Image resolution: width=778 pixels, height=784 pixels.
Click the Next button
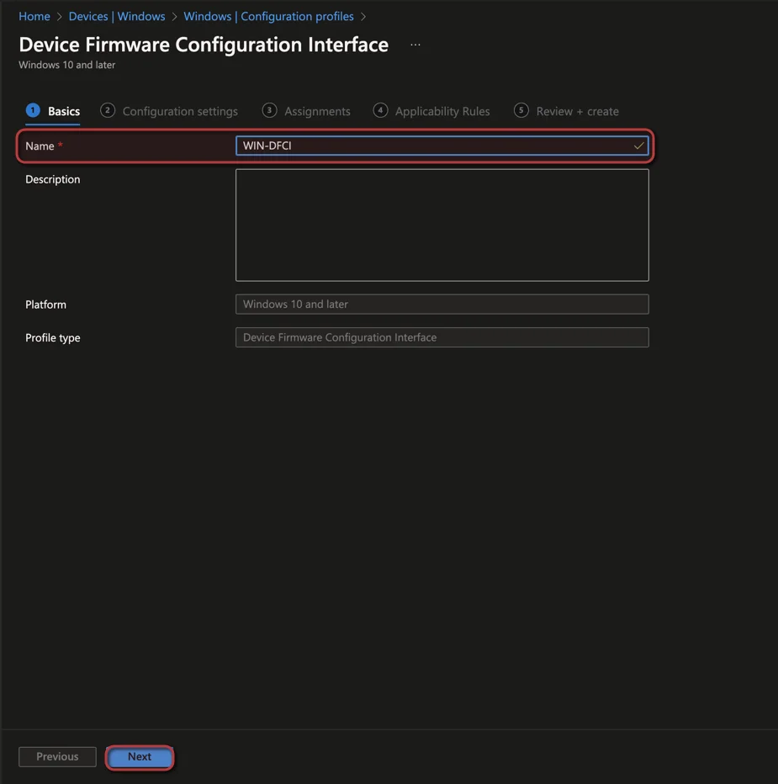140,757
